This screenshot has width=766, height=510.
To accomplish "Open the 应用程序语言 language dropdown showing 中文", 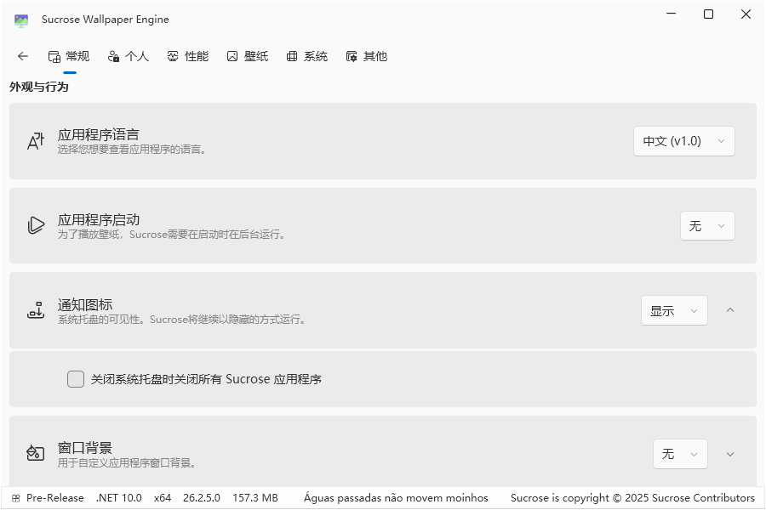I will coord(683,141).
